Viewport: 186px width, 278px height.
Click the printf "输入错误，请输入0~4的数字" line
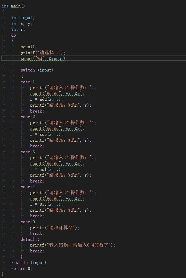73,245
